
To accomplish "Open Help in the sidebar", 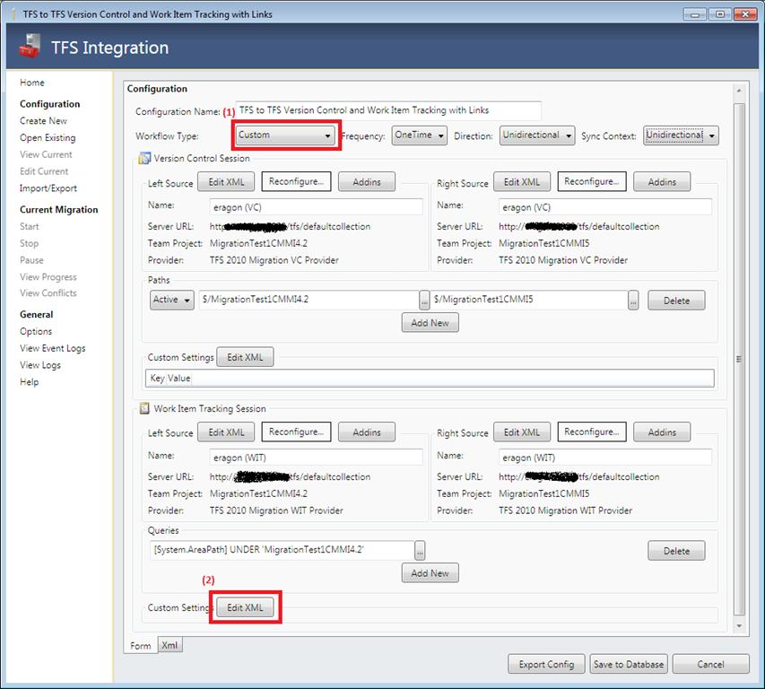I will tap(30, 381).
